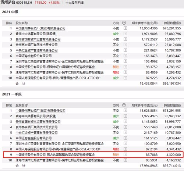Click help icon in 2021 中报 table header

coord(124,23)
